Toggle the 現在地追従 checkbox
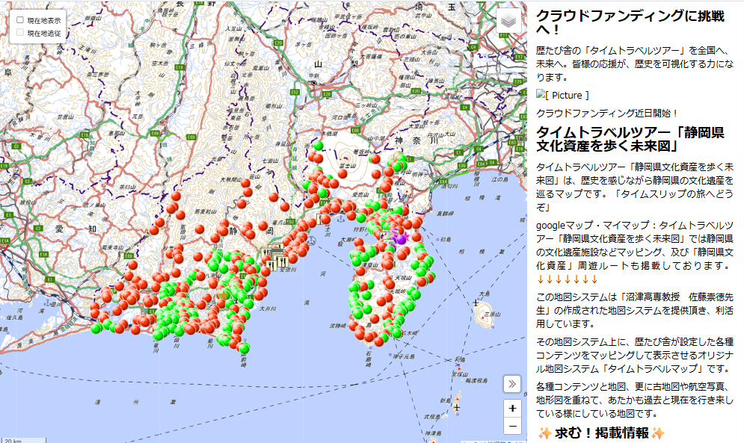The height and width of the screenshot is (443, 744). click(20, 33)
